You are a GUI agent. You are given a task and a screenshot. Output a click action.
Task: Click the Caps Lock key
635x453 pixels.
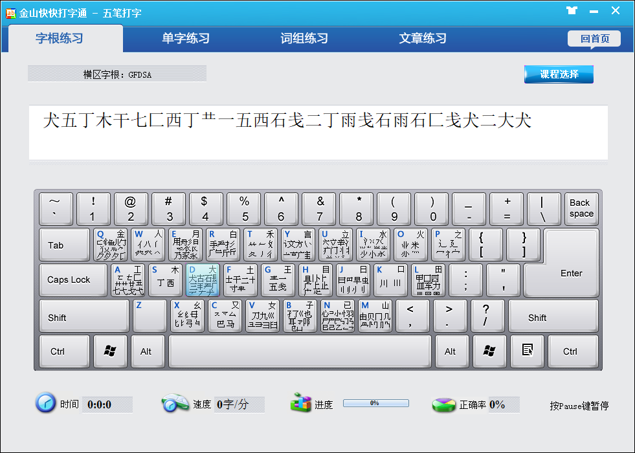[x=73, y=280]
